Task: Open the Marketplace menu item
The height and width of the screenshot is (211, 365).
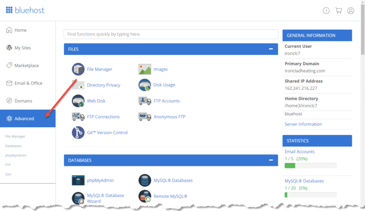Action: coord(26,65)
